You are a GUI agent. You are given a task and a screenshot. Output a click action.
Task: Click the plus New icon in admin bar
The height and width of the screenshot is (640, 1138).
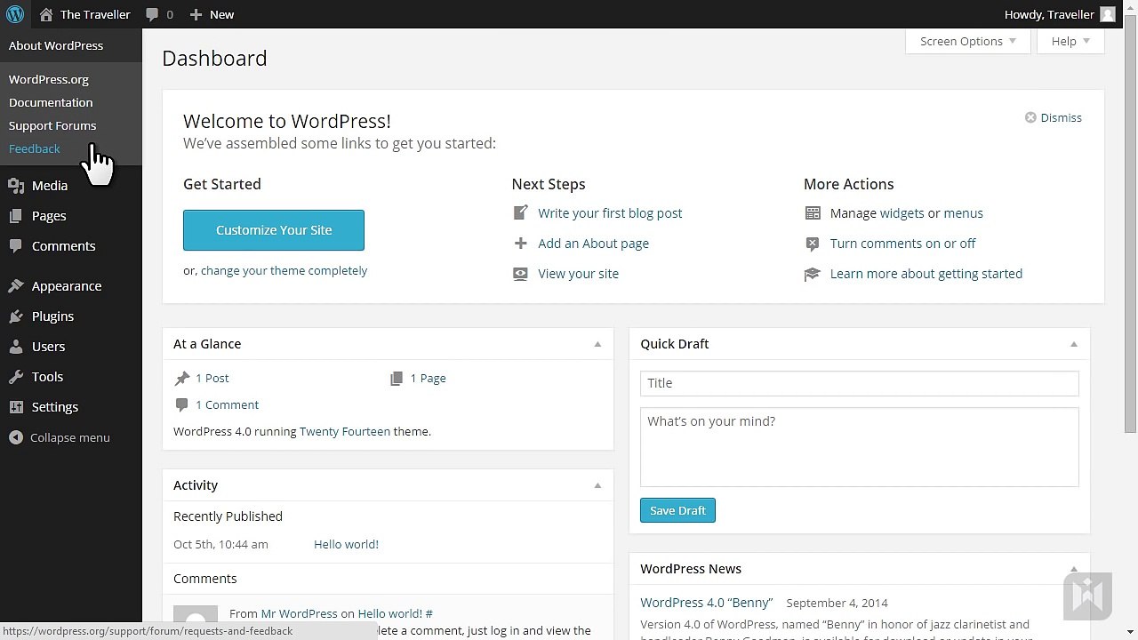[196, 15]
